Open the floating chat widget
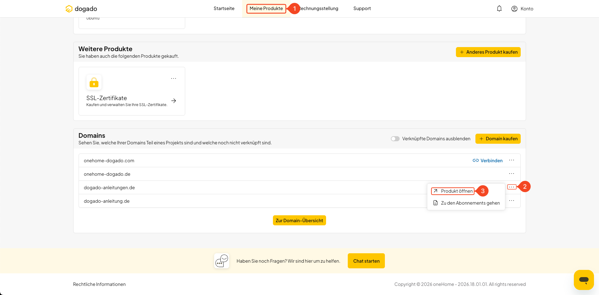 pos(584,280)
